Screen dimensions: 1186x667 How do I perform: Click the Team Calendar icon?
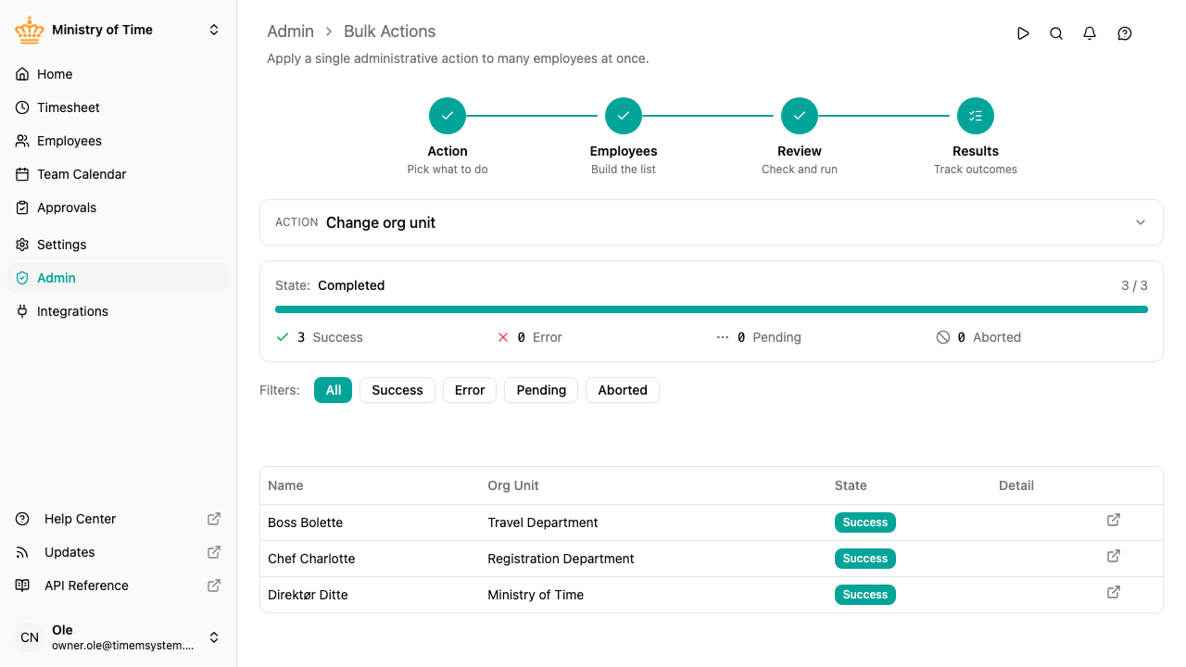click(22, 174)
